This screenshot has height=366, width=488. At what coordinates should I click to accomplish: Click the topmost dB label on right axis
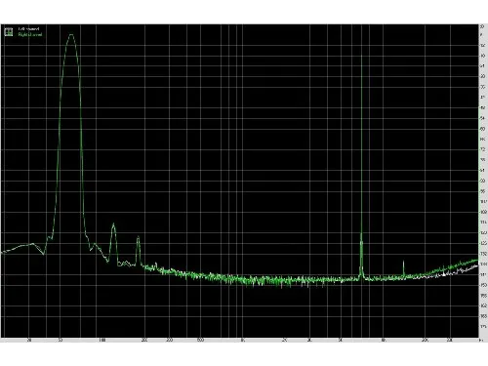click(482, 26)
